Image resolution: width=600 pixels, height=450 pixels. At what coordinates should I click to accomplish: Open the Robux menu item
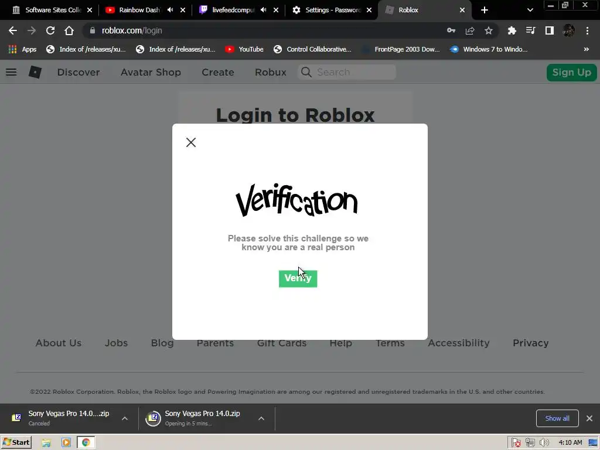[271, 72]
